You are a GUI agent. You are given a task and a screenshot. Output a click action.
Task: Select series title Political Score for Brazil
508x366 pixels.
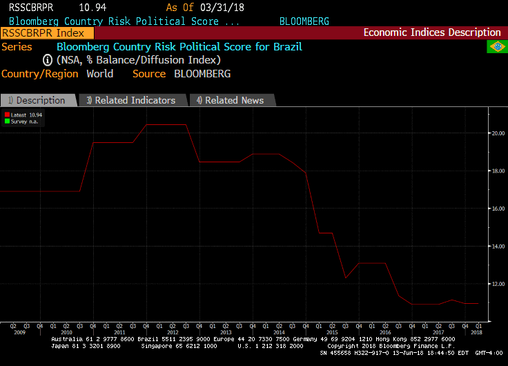coord(179,47)
